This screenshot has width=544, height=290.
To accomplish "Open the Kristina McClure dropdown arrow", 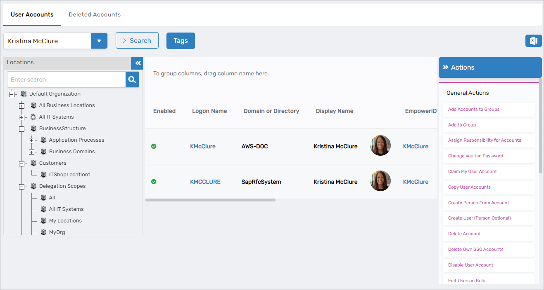I will (x=99, y=41).
